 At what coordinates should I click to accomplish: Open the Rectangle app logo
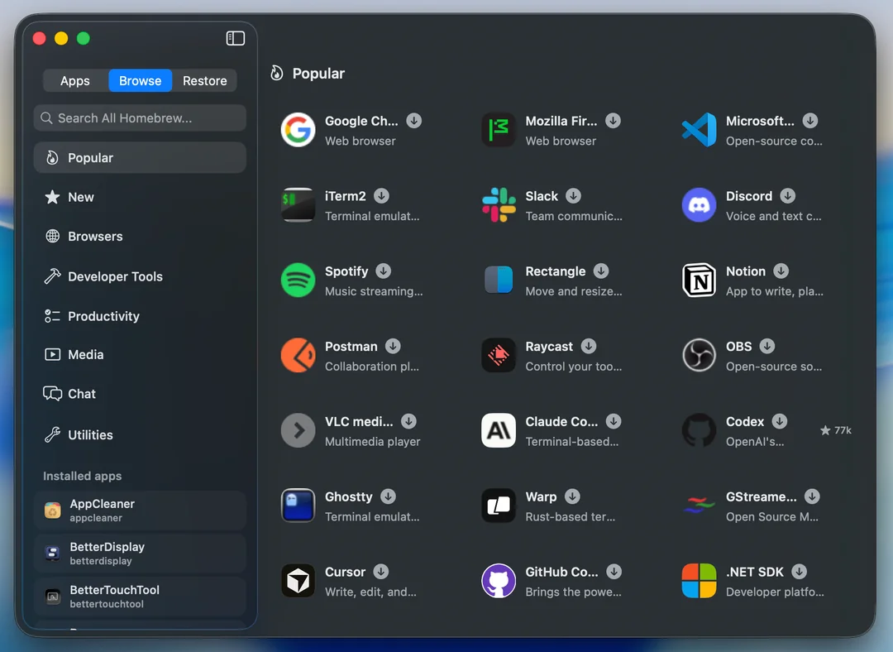(x=499, y=280)
